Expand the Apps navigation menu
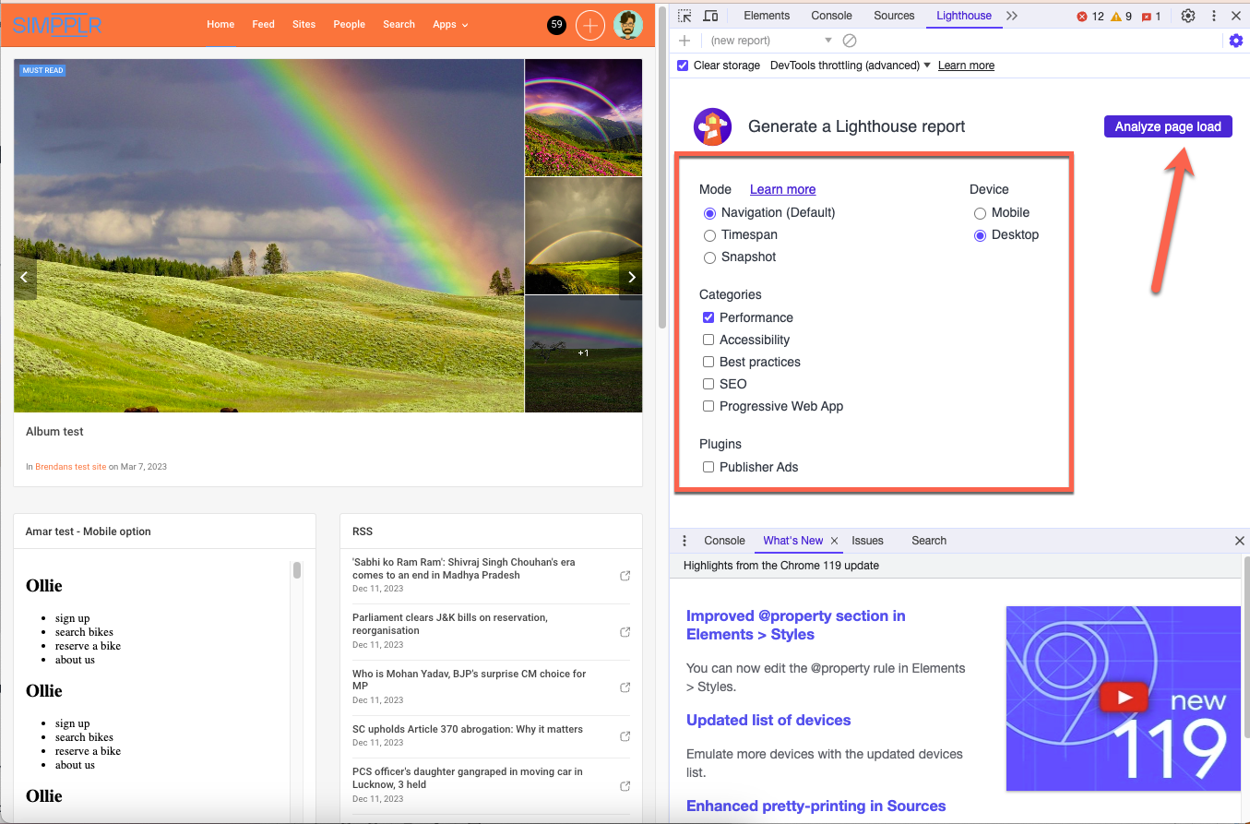1250x824 pixels. coord(450,25)
